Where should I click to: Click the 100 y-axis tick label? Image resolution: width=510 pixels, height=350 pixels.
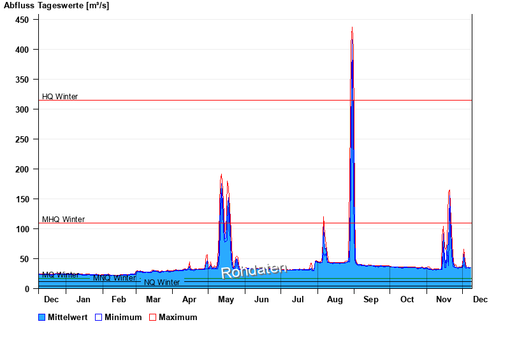tap(22, 229)
